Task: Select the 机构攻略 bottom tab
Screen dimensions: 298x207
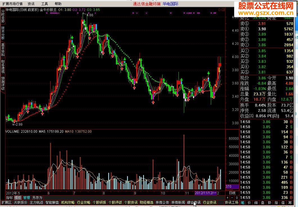Action: click(68, 203)
